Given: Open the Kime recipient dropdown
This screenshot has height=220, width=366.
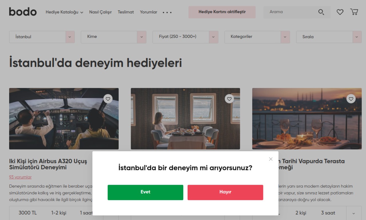Looking at the screenshot, I should [114, 37].
